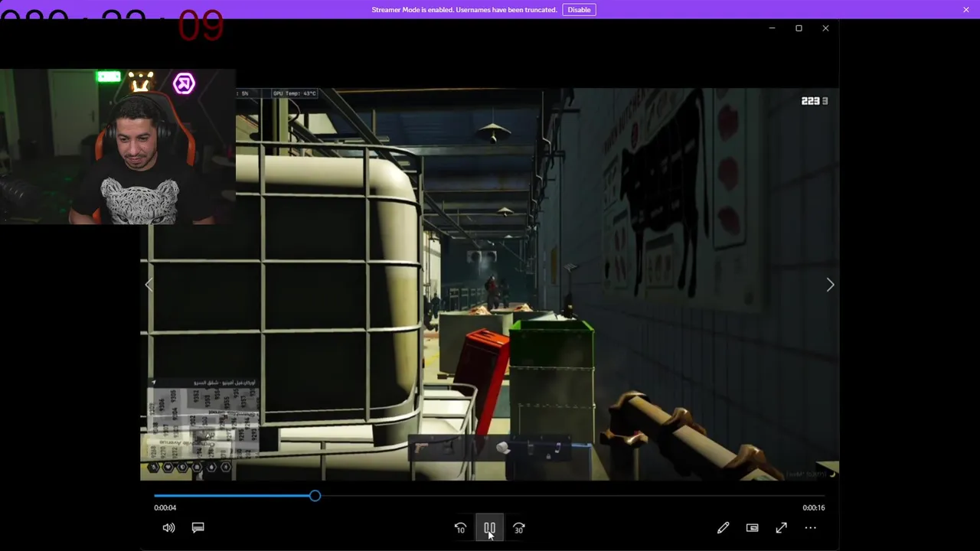Click the pink logo badge on webcam
980x551 pixels.
[x=184, y=83]
